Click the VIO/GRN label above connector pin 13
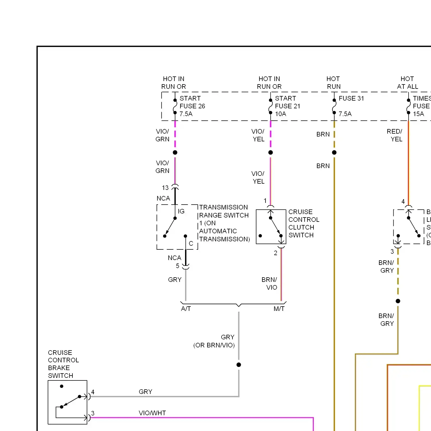 pyautogui.click(x=162, y=167)
